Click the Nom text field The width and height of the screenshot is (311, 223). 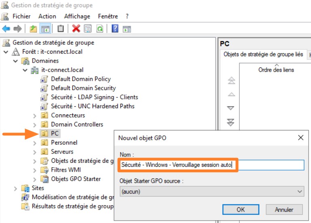212,165
